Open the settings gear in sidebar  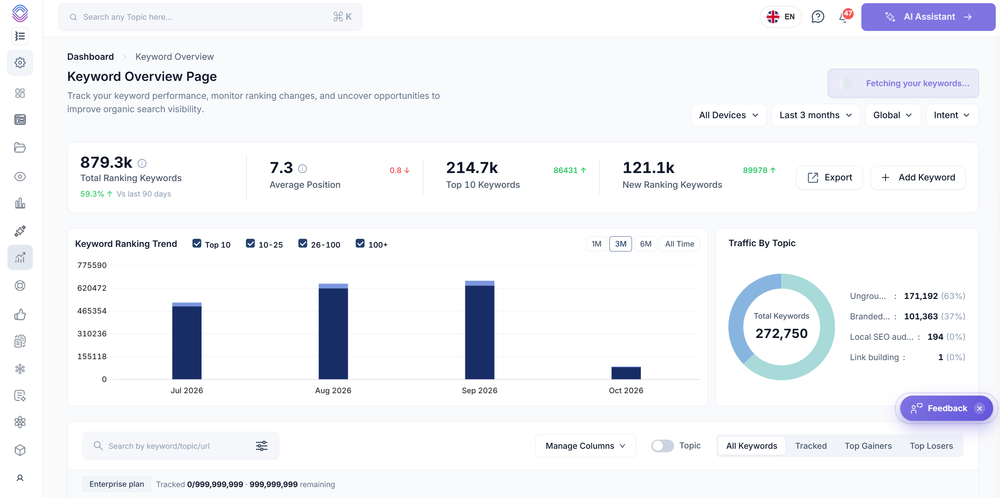pos(20,63)
